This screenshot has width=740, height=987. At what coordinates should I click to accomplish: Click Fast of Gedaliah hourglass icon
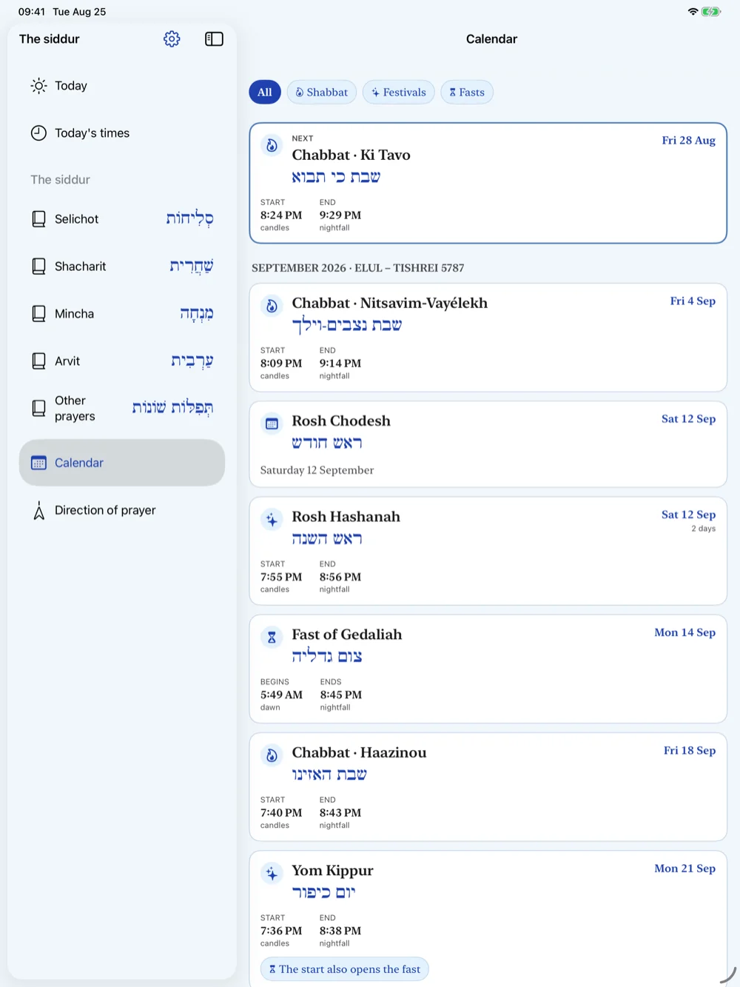[x=272, y=637]
